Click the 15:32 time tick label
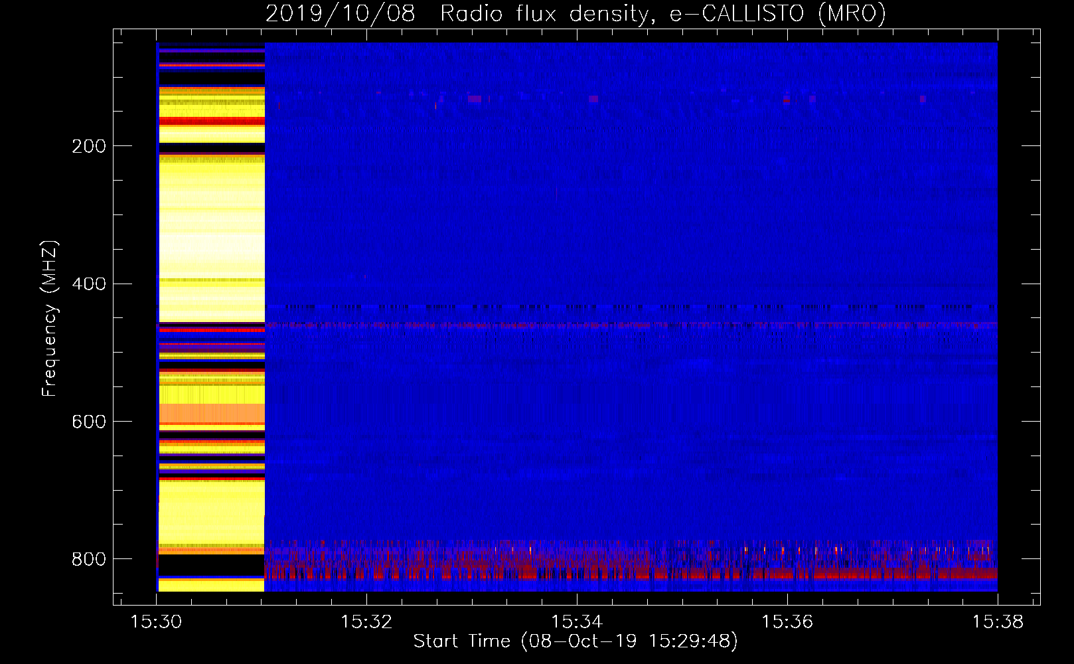 click(366, 622)
